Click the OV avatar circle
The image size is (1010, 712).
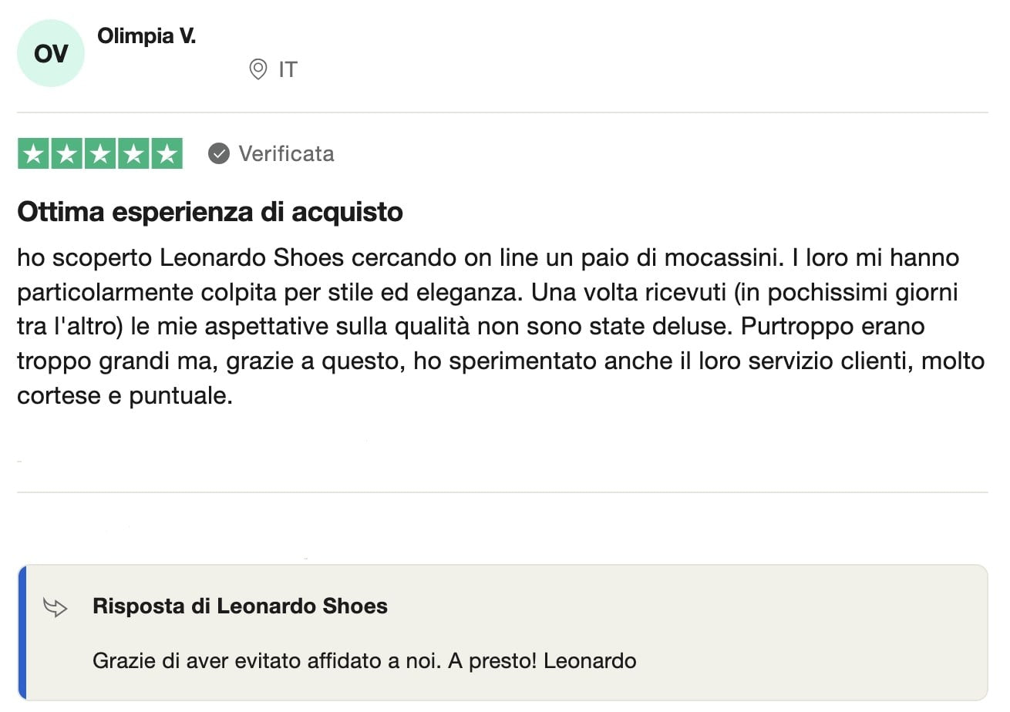50,53
